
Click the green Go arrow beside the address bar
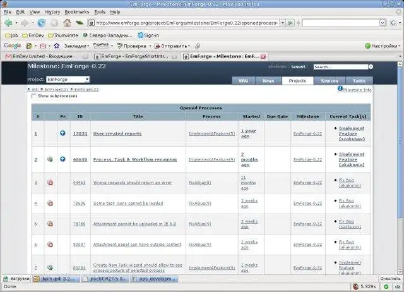click(x=290, y=23)
